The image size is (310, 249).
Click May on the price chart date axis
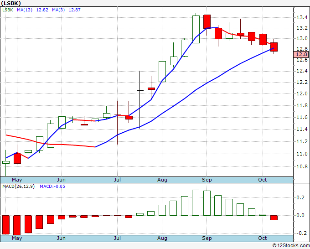tap(17, 180)
